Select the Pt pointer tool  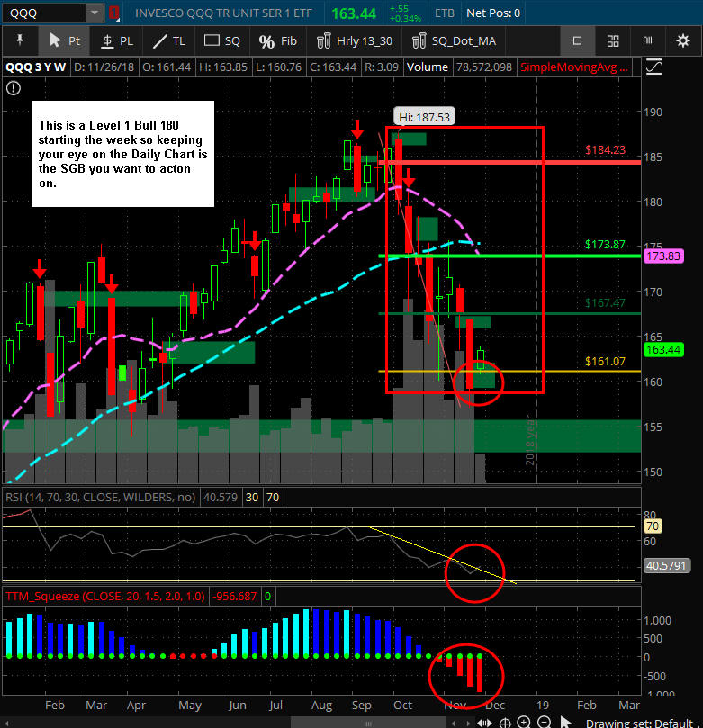65,40
